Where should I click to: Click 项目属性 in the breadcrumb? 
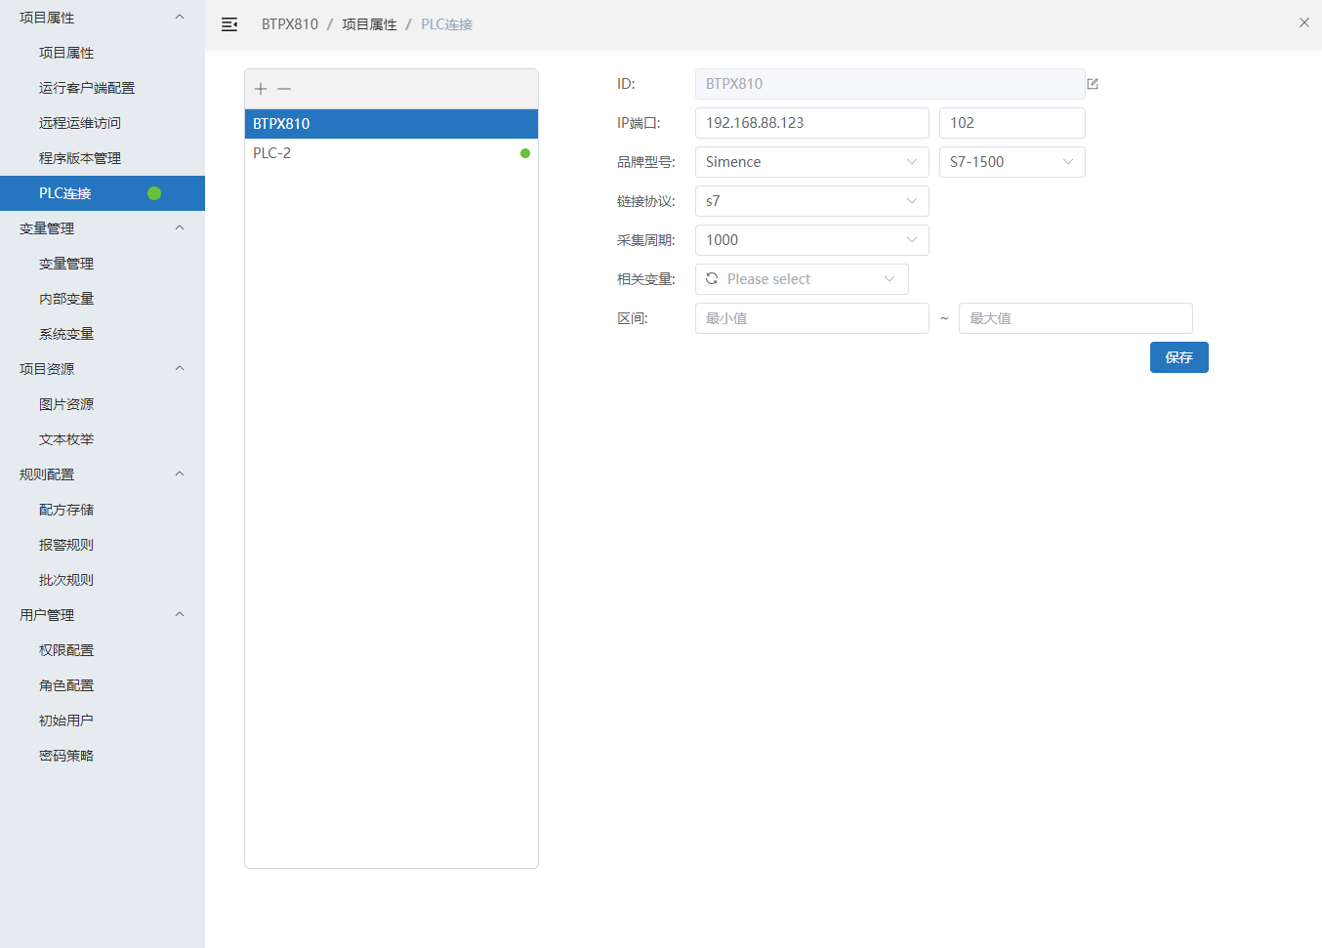369,24
